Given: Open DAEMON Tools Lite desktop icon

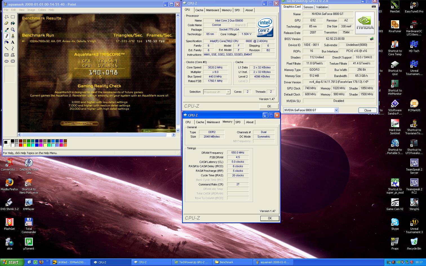Looking at the screenshot, I should (29, 166).
